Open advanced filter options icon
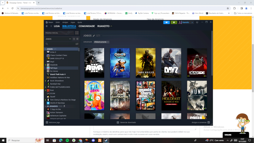Viewport: 254px width, 143px height. coord(77,44)
